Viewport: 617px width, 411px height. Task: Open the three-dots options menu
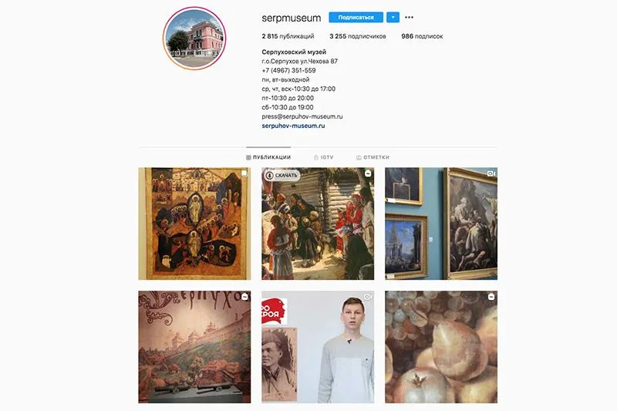click(410, 17)
